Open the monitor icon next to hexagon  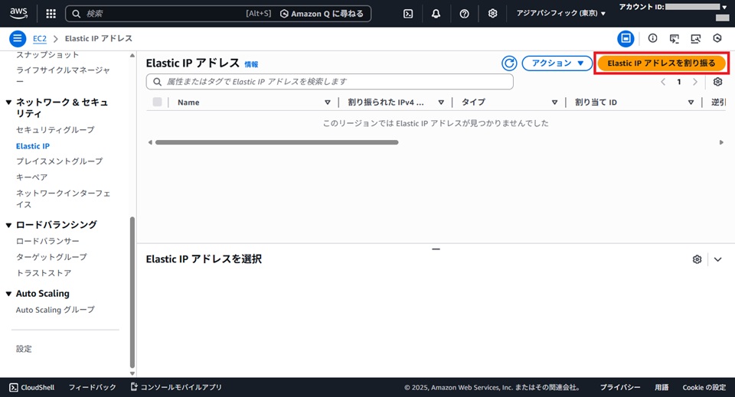point(696,38)
